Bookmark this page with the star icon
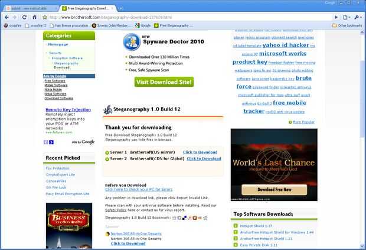Image resolution: width=366 pixels, height=250 pixels. (45, 17)
